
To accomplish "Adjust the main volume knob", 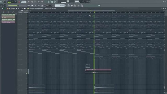I will point(5,2).
